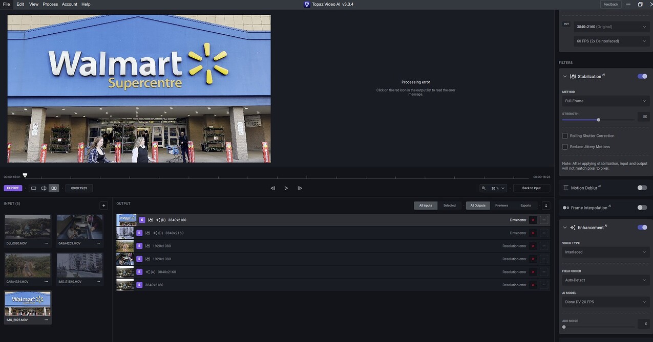Select the single view layout icon
The width and height of the screenshot is (653, 342).
(x=34, y=188)
